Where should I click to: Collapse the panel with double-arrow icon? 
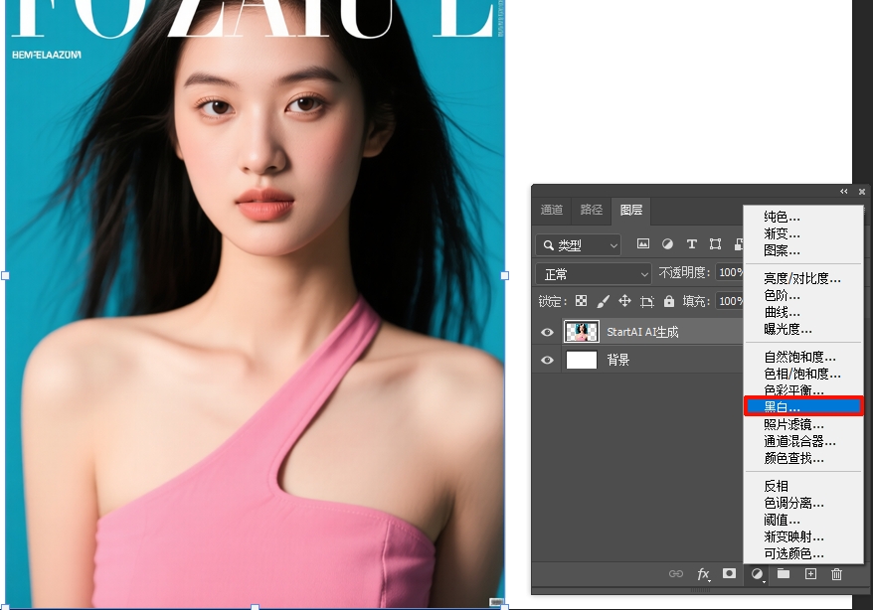[x=844, y=192]
